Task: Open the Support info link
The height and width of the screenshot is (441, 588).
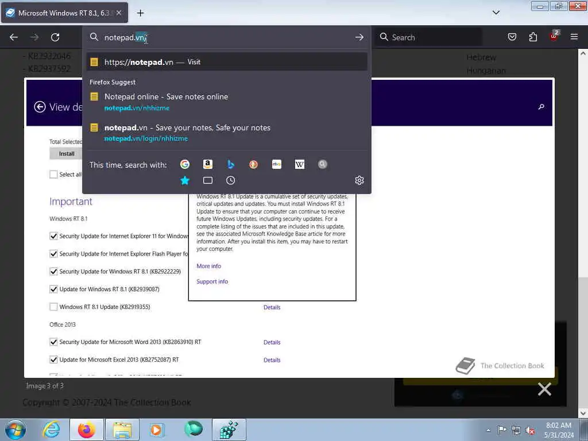Action: [212, 281]
